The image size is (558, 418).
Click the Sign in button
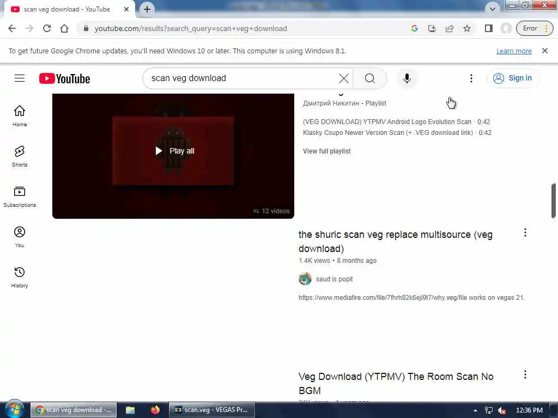pos(513,78)
